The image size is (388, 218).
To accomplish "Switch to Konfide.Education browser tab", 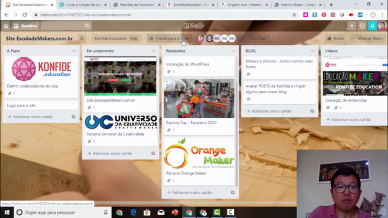I will (x=190, y=5).
